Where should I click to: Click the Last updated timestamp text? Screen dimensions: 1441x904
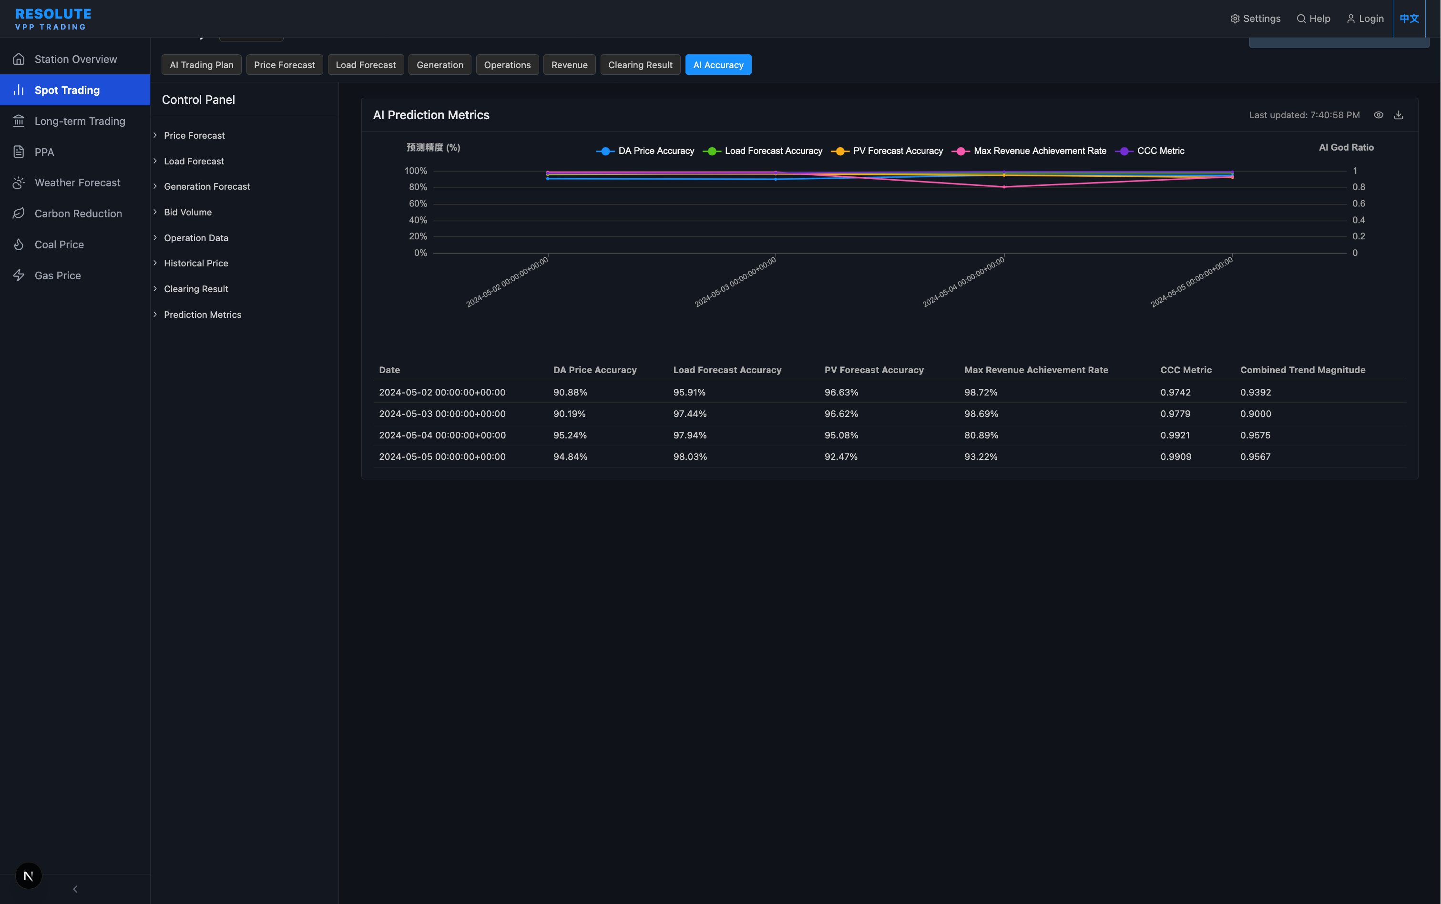pos(1304,115)
